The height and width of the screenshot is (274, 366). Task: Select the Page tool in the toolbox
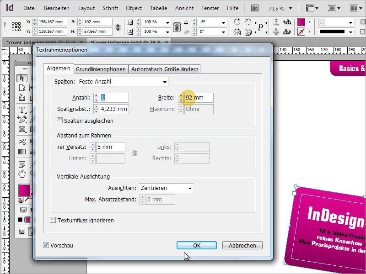pyautogui.click(x=22, y=88)
